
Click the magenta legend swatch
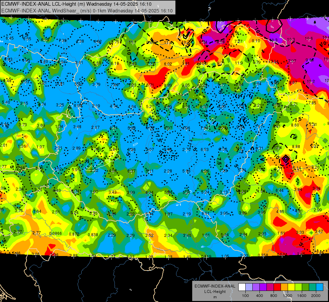[x=270, y=287]
